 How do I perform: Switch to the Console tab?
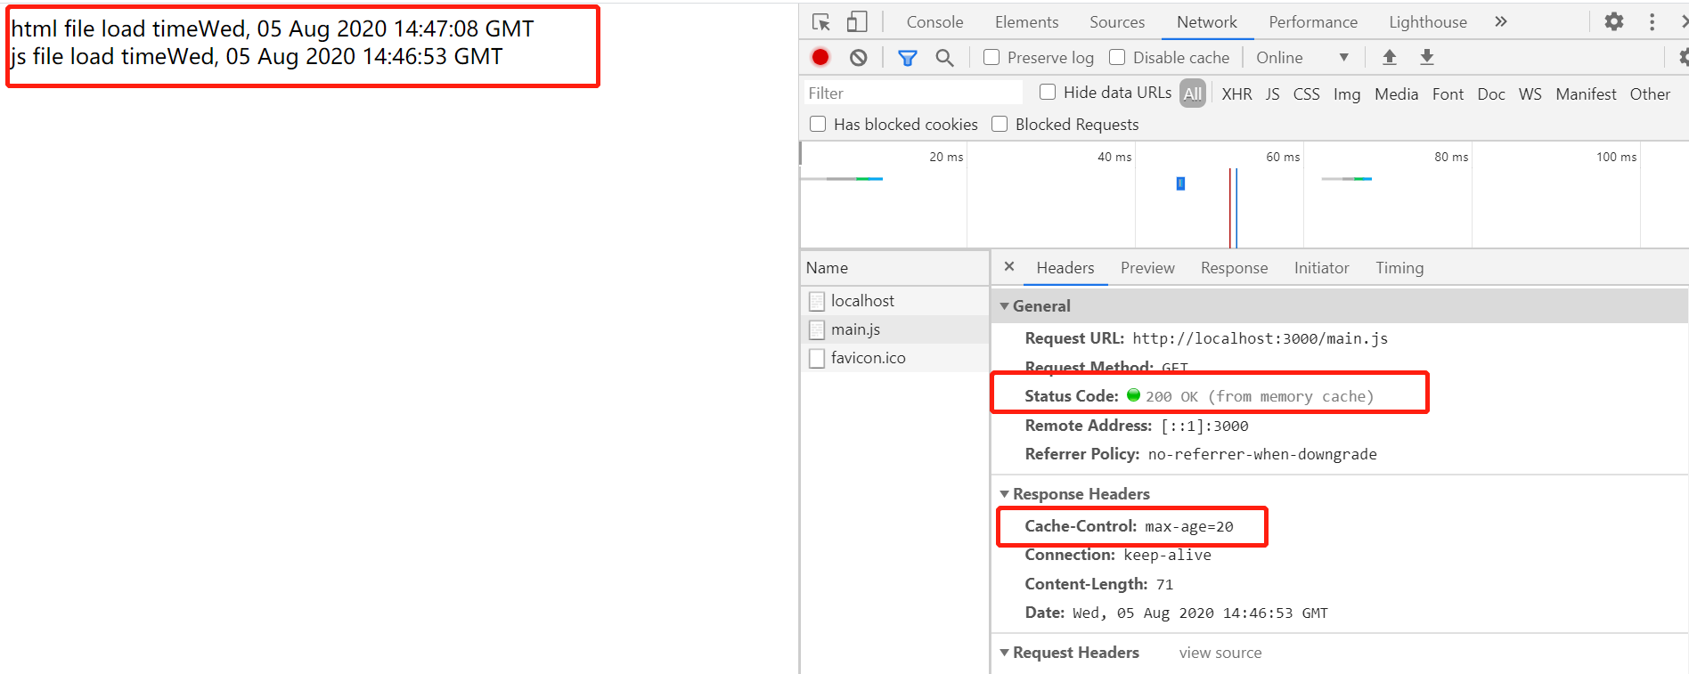pos(934,22)
